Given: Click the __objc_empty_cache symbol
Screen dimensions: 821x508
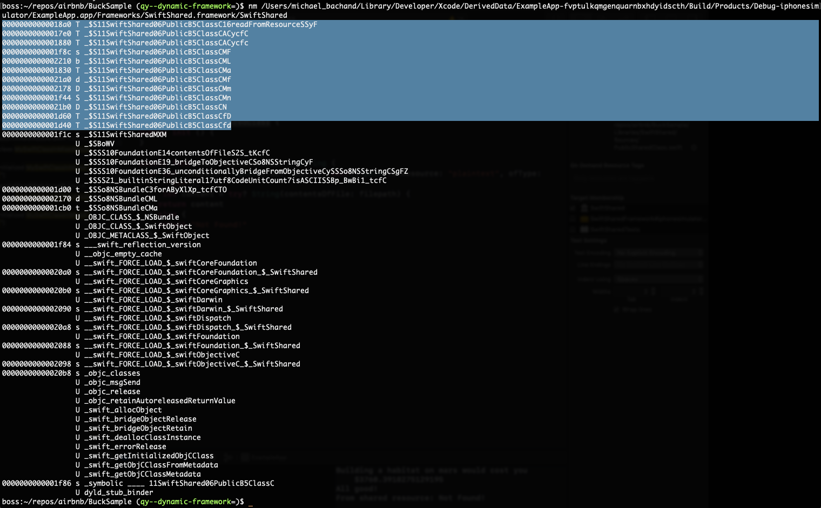Looking at the screenshot, I should click(x=123, y=254).
